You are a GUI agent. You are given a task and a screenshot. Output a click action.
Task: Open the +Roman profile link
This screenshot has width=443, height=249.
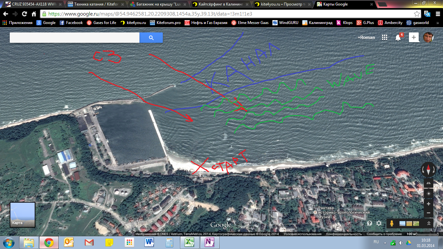pos(366,37)
